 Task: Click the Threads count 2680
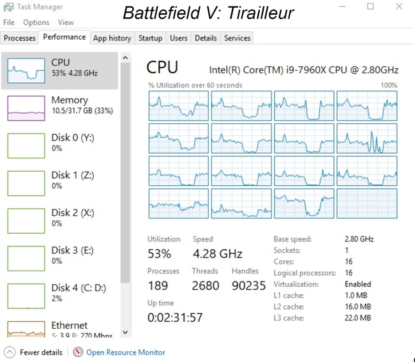click(206, 286)
